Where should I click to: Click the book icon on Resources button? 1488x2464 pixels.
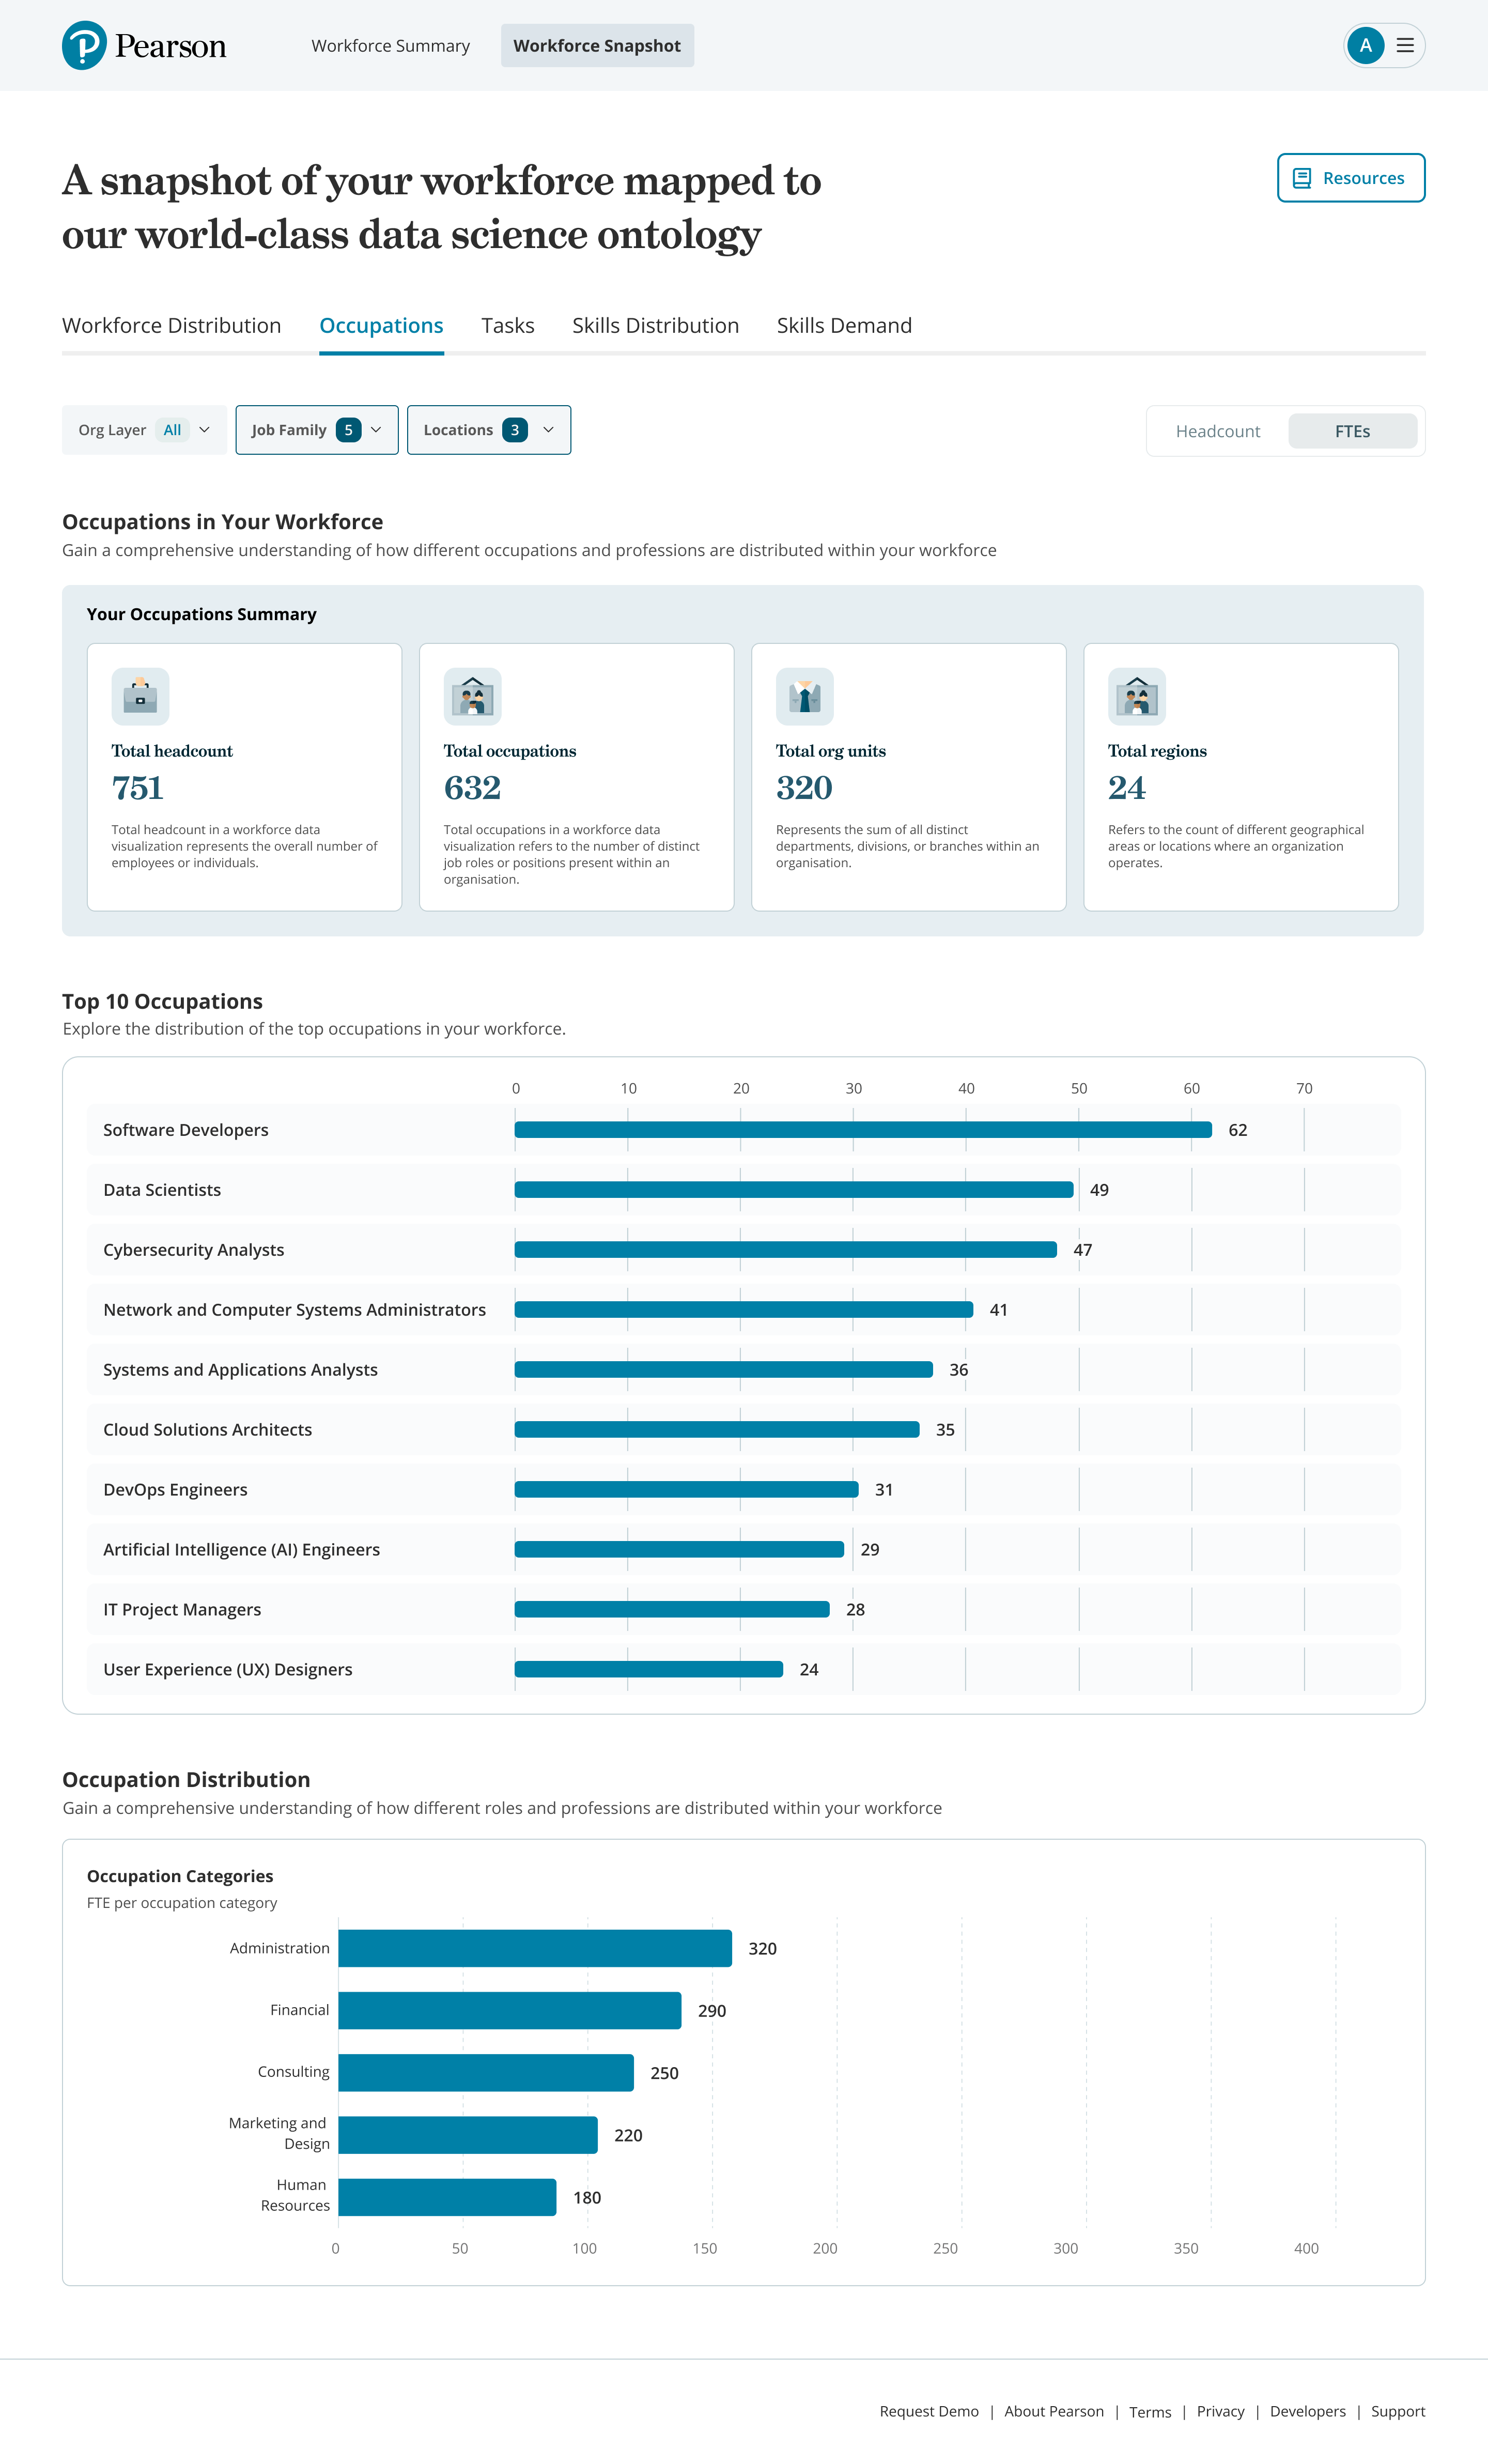[x=1301, y=178]
